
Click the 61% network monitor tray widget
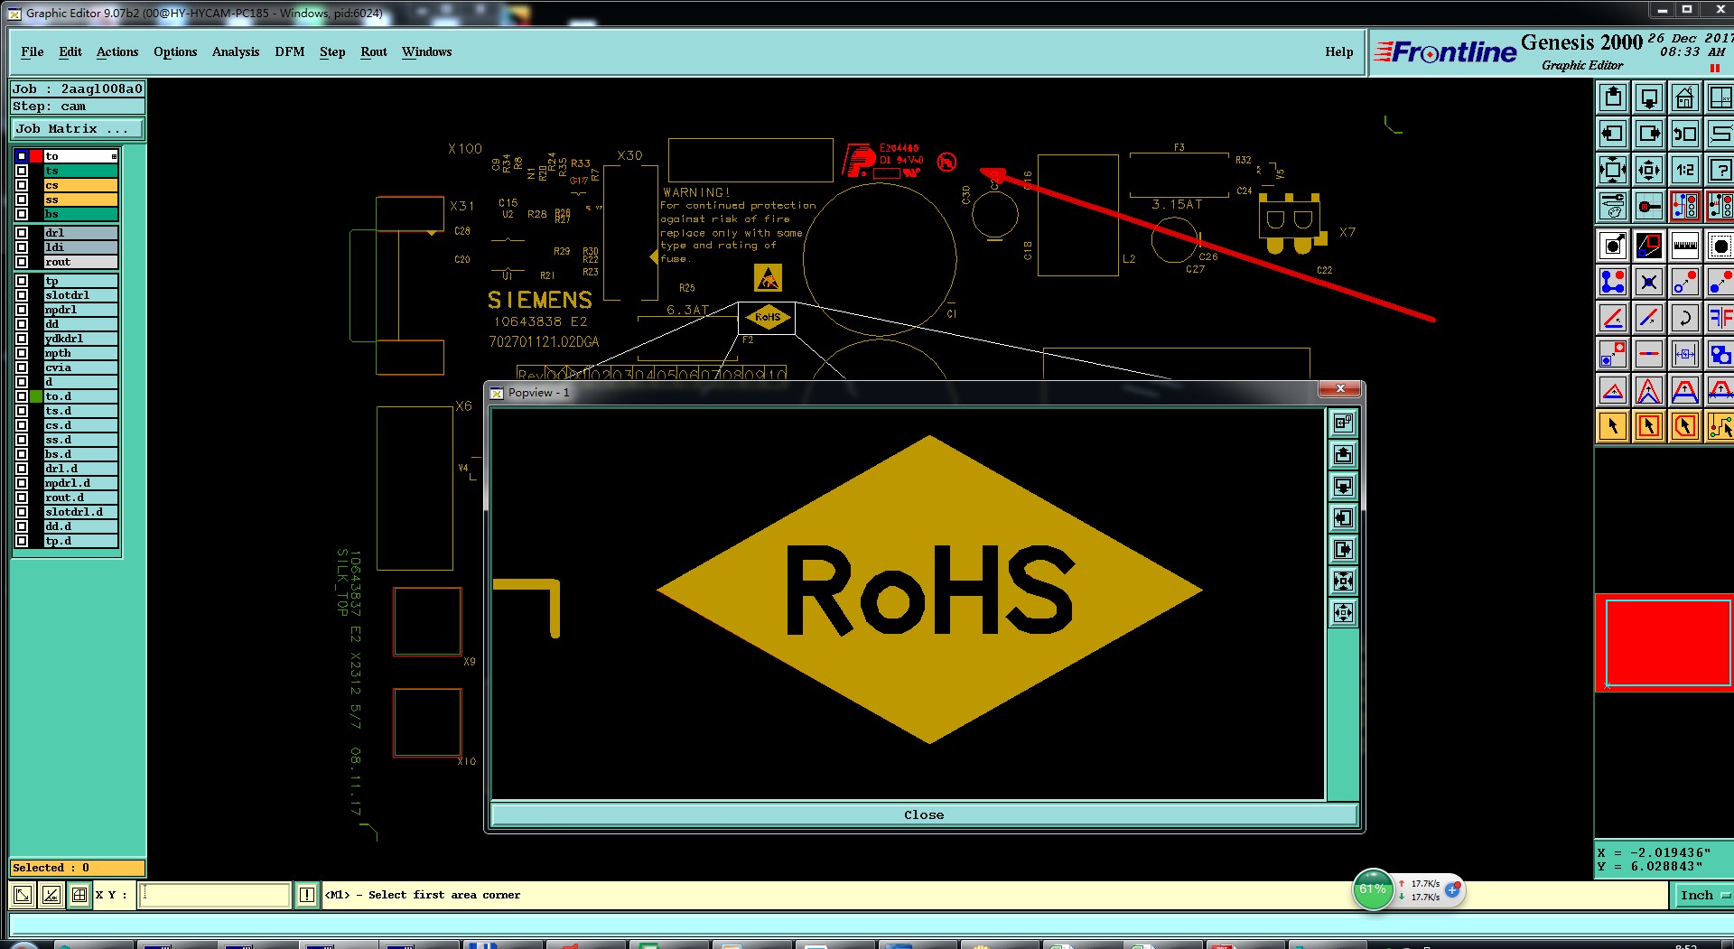(1373, 889)
